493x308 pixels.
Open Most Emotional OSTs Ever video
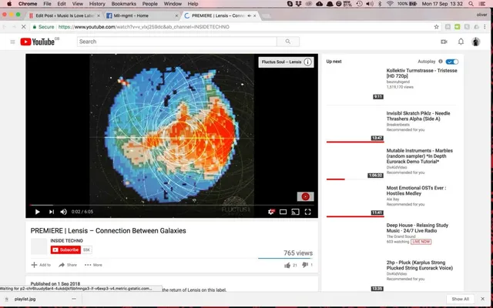click(416, 190)
